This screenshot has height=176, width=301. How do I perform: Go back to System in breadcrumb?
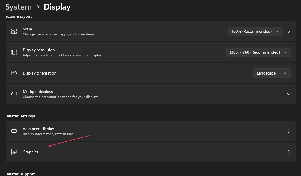point(18,7)
